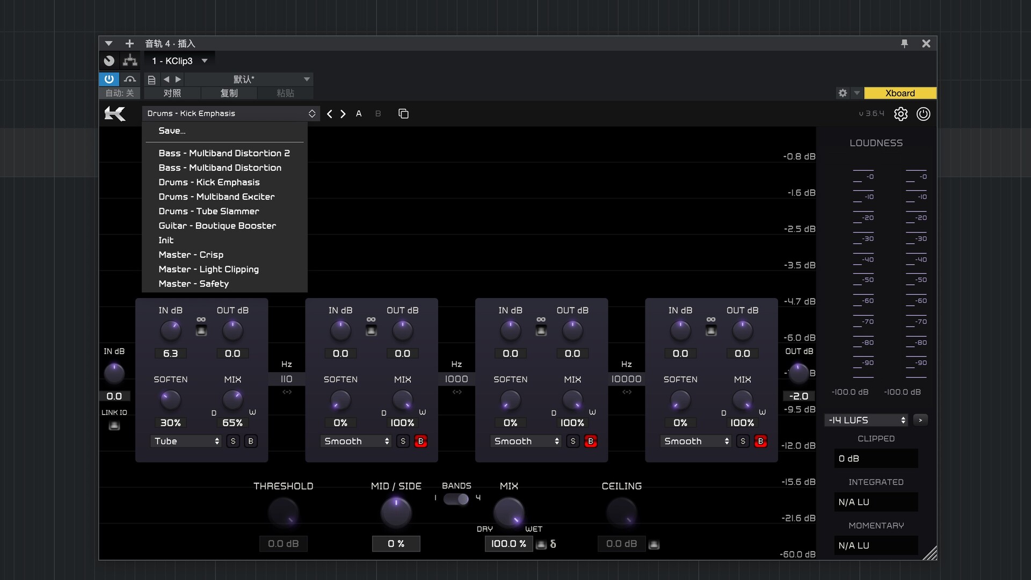Click the 复制 copy button
Screen dimensions: 1031x580
pos(229,93)
